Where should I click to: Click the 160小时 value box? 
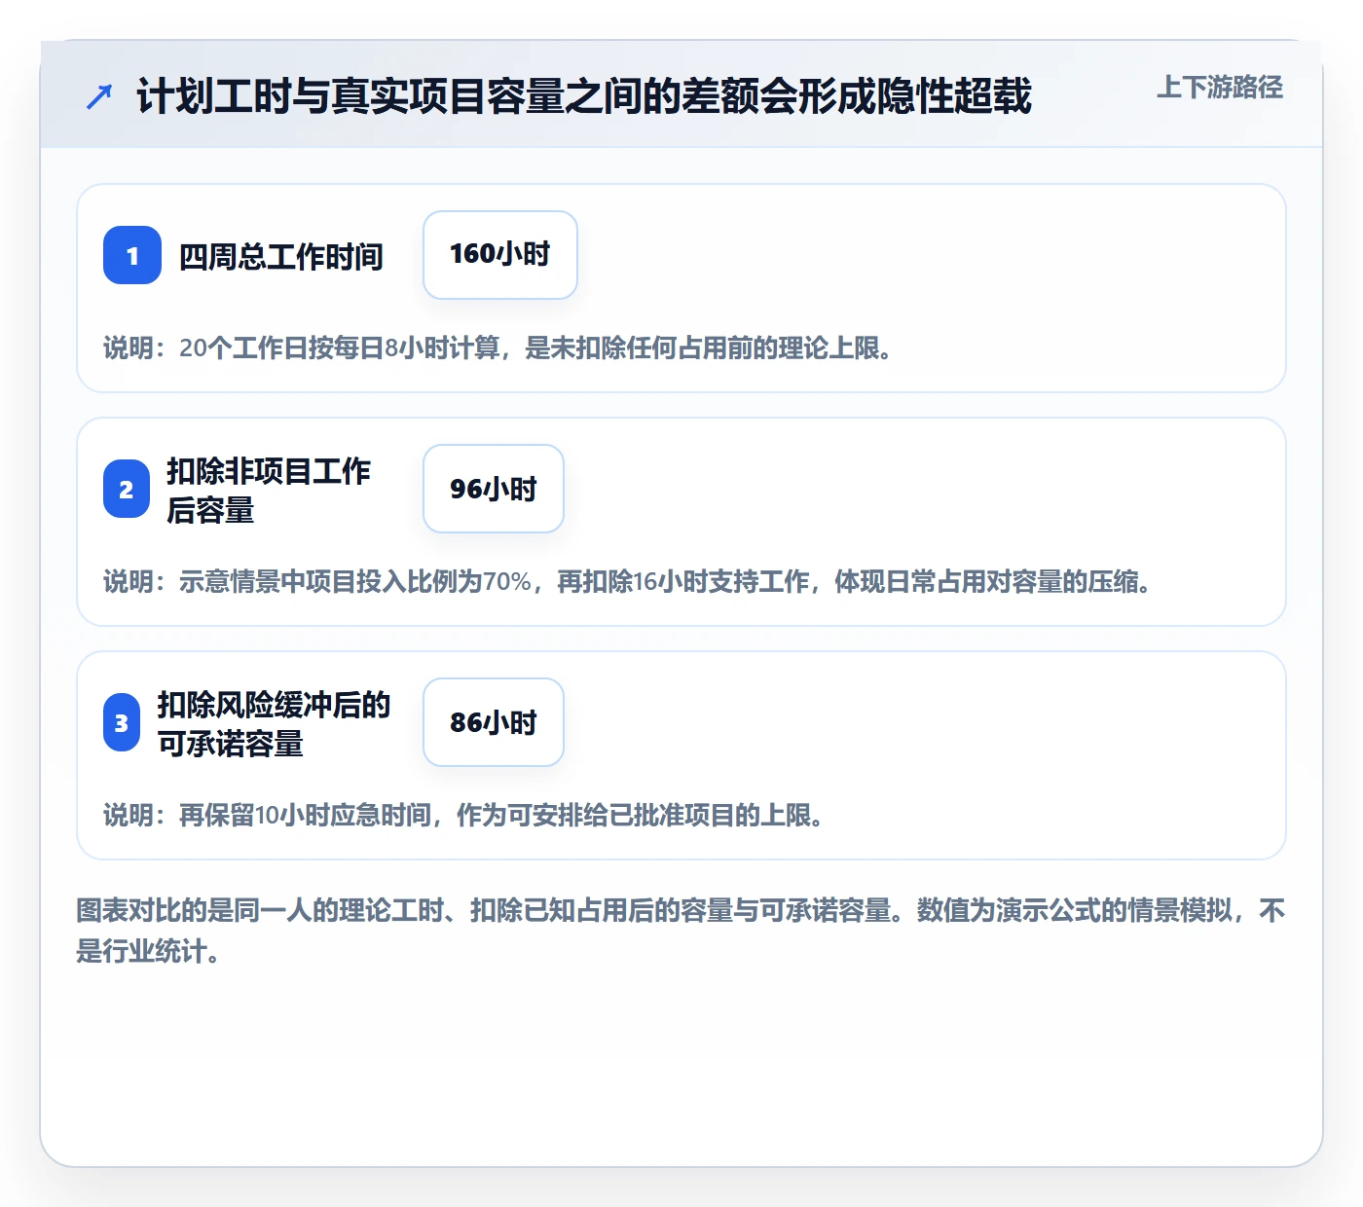tap(500, 255)
